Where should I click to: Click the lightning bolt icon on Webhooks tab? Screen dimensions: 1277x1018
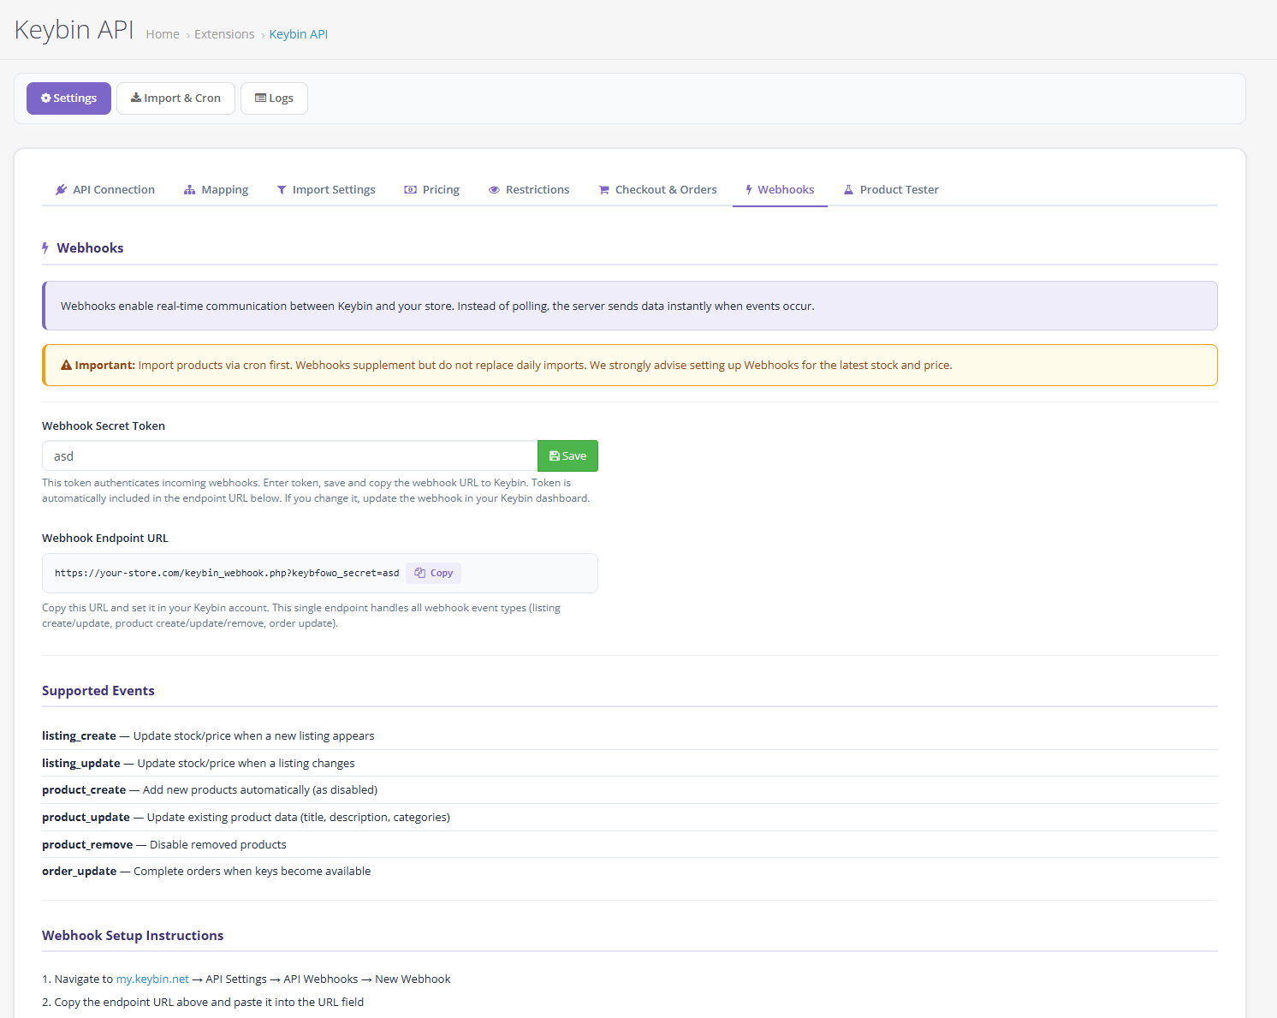[x=749, y=190]
